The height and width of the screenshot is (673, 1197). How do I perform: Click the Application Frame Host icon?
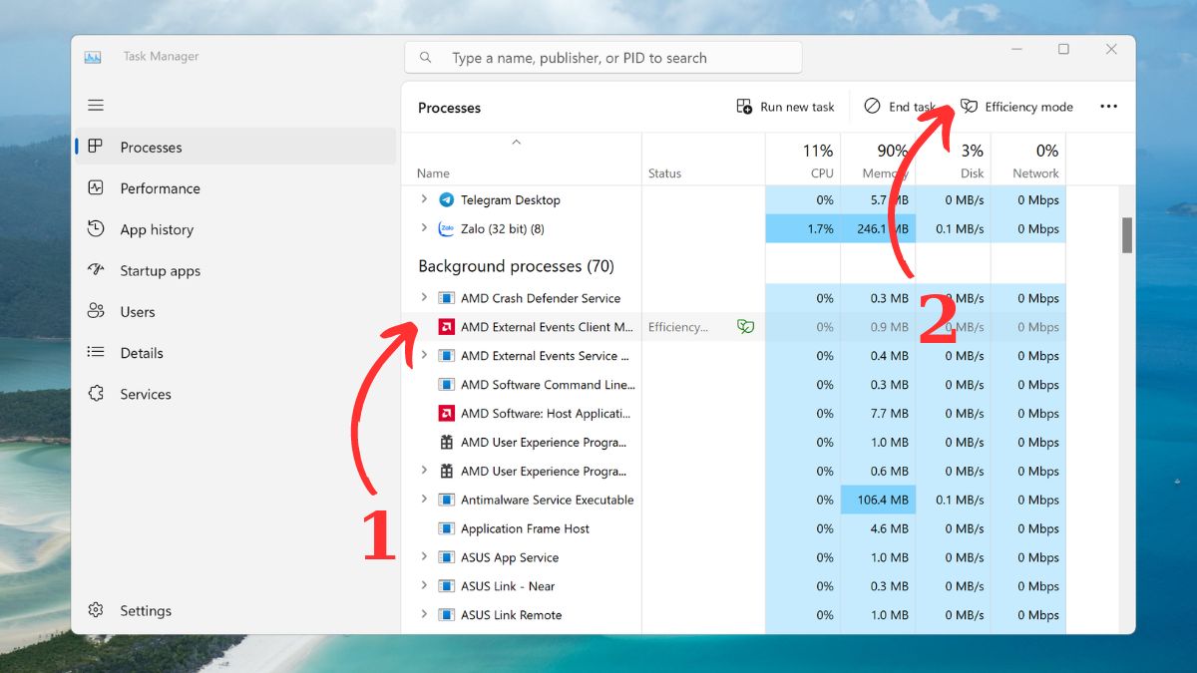(x=447, y=528)
